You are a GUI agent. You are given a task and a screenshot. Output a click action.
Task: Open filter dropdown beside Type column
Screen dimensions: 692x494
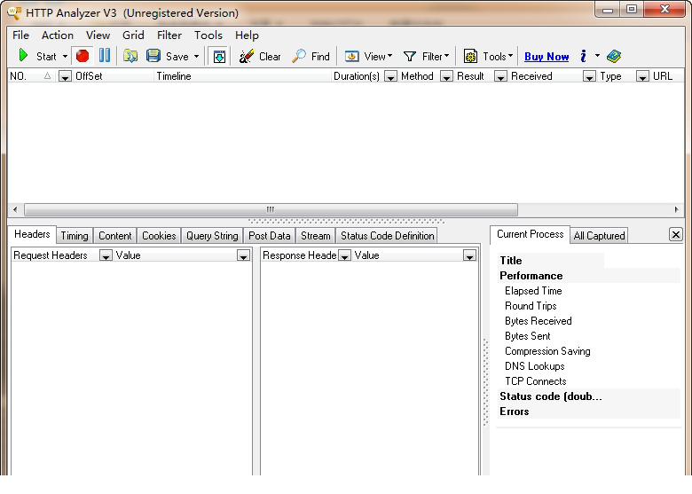(589, 77)
